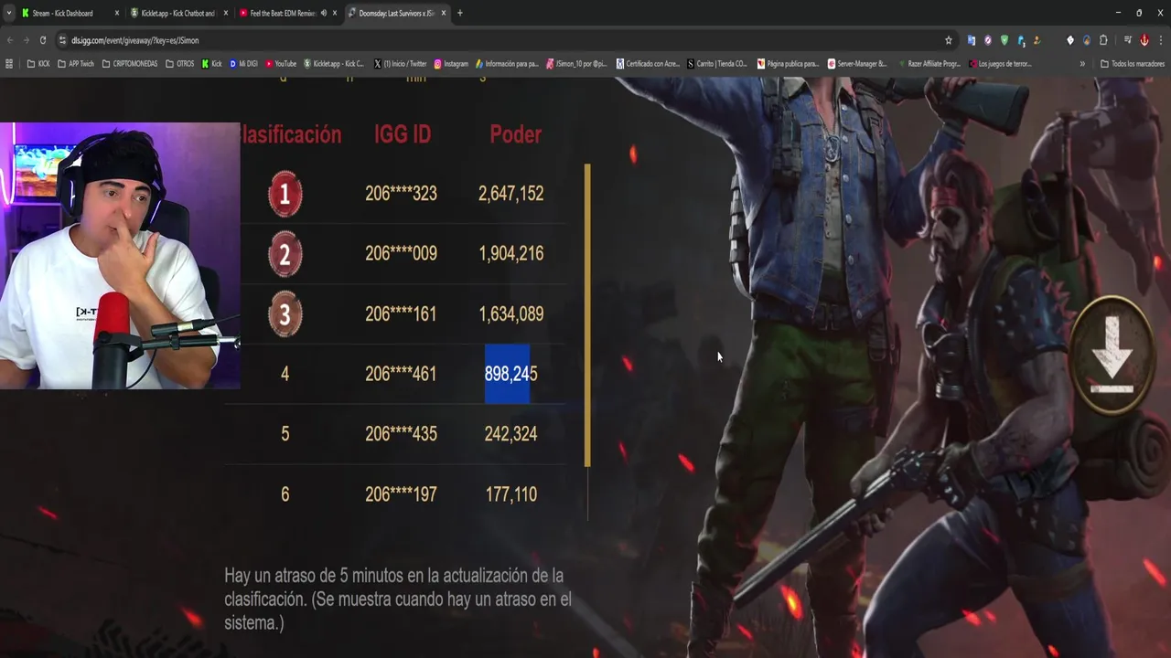
Task: Reload the page with the refresh icon
Action: pos(42,40)
